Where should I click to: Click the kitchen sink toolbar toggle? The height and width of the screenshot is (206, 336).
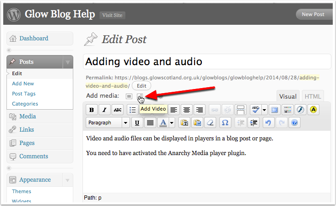287,110
